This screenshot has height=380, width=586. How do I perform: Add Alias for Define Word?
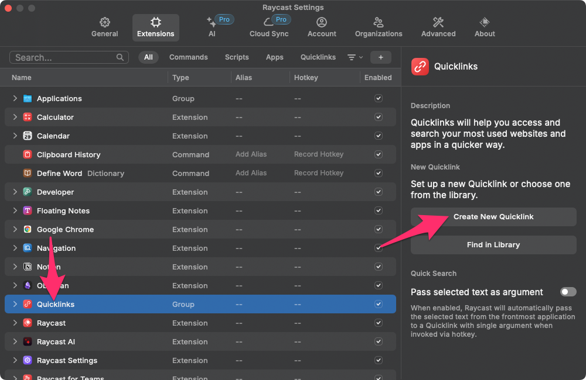coord(251,172)
